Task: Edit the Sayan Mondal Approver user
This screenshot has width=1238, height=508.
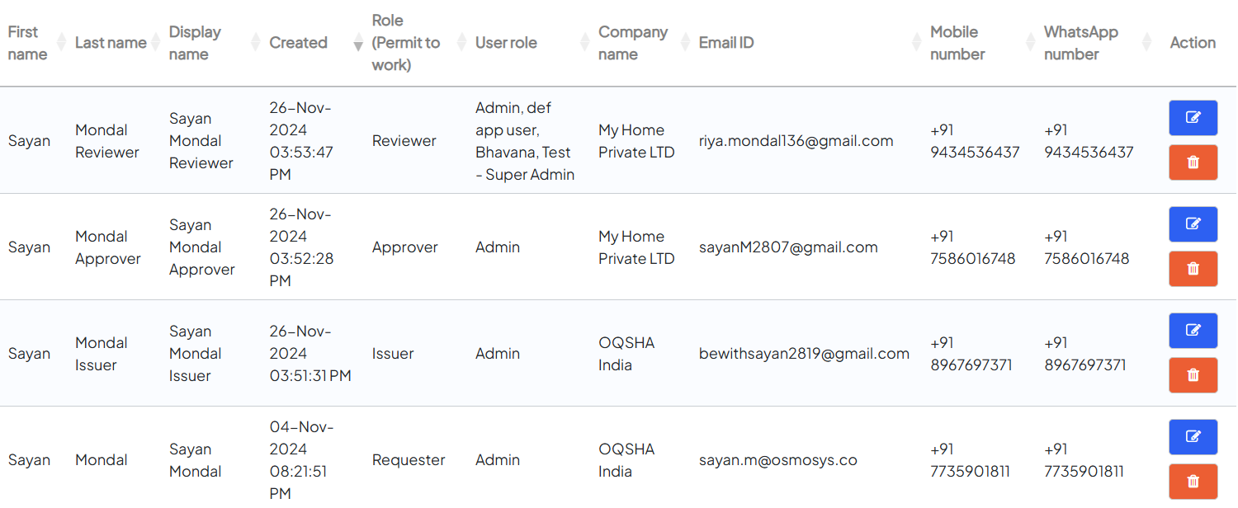Action: coord(1193,224)
